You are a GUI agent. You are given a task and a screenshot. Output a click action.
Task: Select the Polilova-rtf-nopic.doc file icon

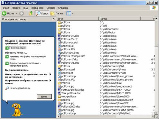pyautogui.click(x=59, y=56)
